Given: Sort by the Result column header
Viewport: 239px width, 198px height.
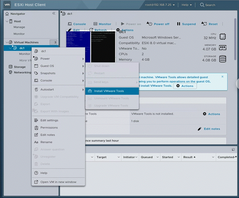Looking at the screenshot, I should tap(188, 157).
